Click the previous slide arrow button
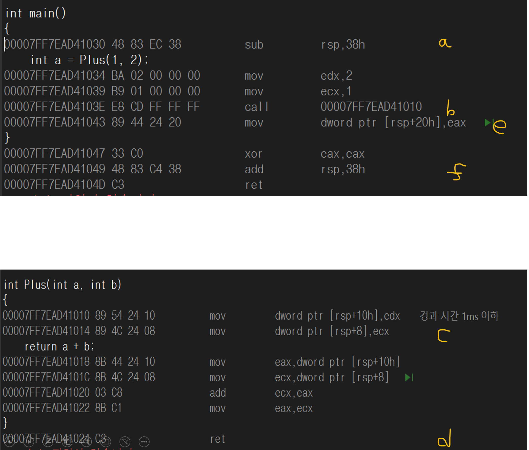This screenshot has width=529, height=450. click(x=9, y=442)
